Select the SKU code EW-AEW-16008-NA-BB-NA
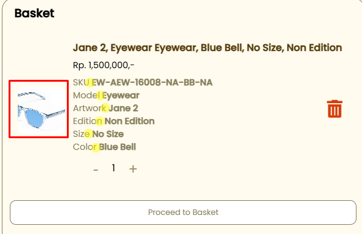The width and height of the screenshot is (362, 234). (x=152, y=82)
